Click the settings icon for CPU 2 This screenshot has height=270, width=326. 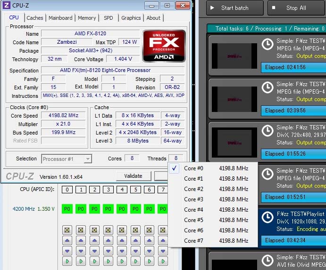point(95,230)
